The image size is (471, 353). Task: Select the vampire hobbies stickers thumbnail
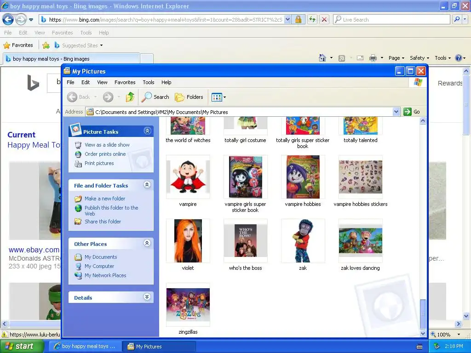pos(361,177)
